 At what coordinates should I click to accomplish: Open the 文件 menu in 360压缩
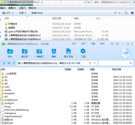(x=74, y=44)
